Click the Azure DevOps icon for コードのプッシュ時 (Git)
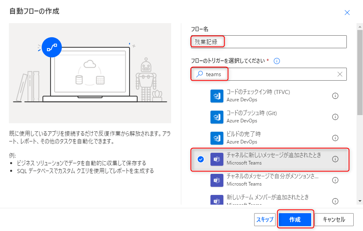This screenshot has width=363, height=231. 217,117
